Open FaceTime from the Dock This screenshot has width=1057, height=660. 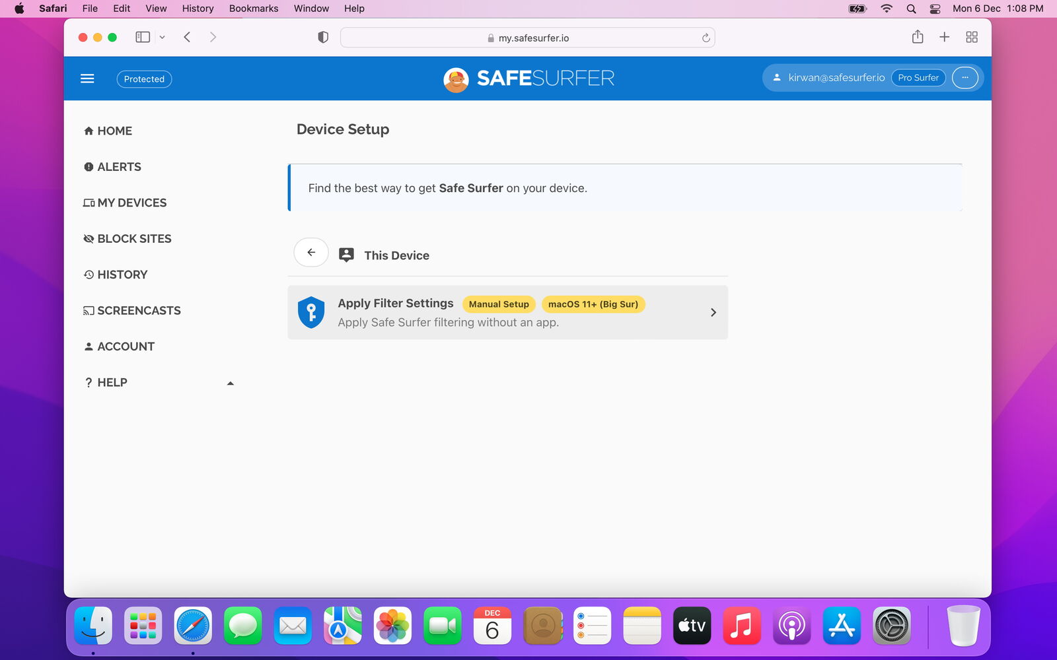(443, 626)
